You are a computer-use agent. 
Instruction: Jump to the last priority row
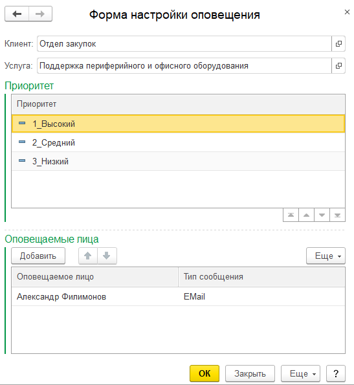point(337,215)
